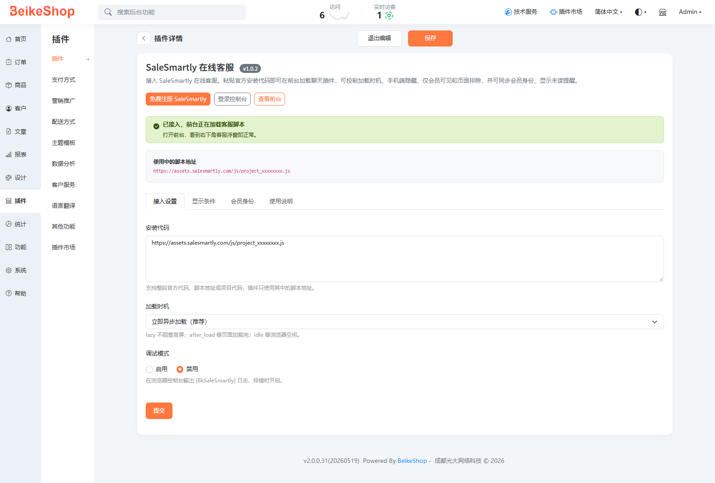
Task: Open the 帮助 help question icon
Action: (9, 293)
